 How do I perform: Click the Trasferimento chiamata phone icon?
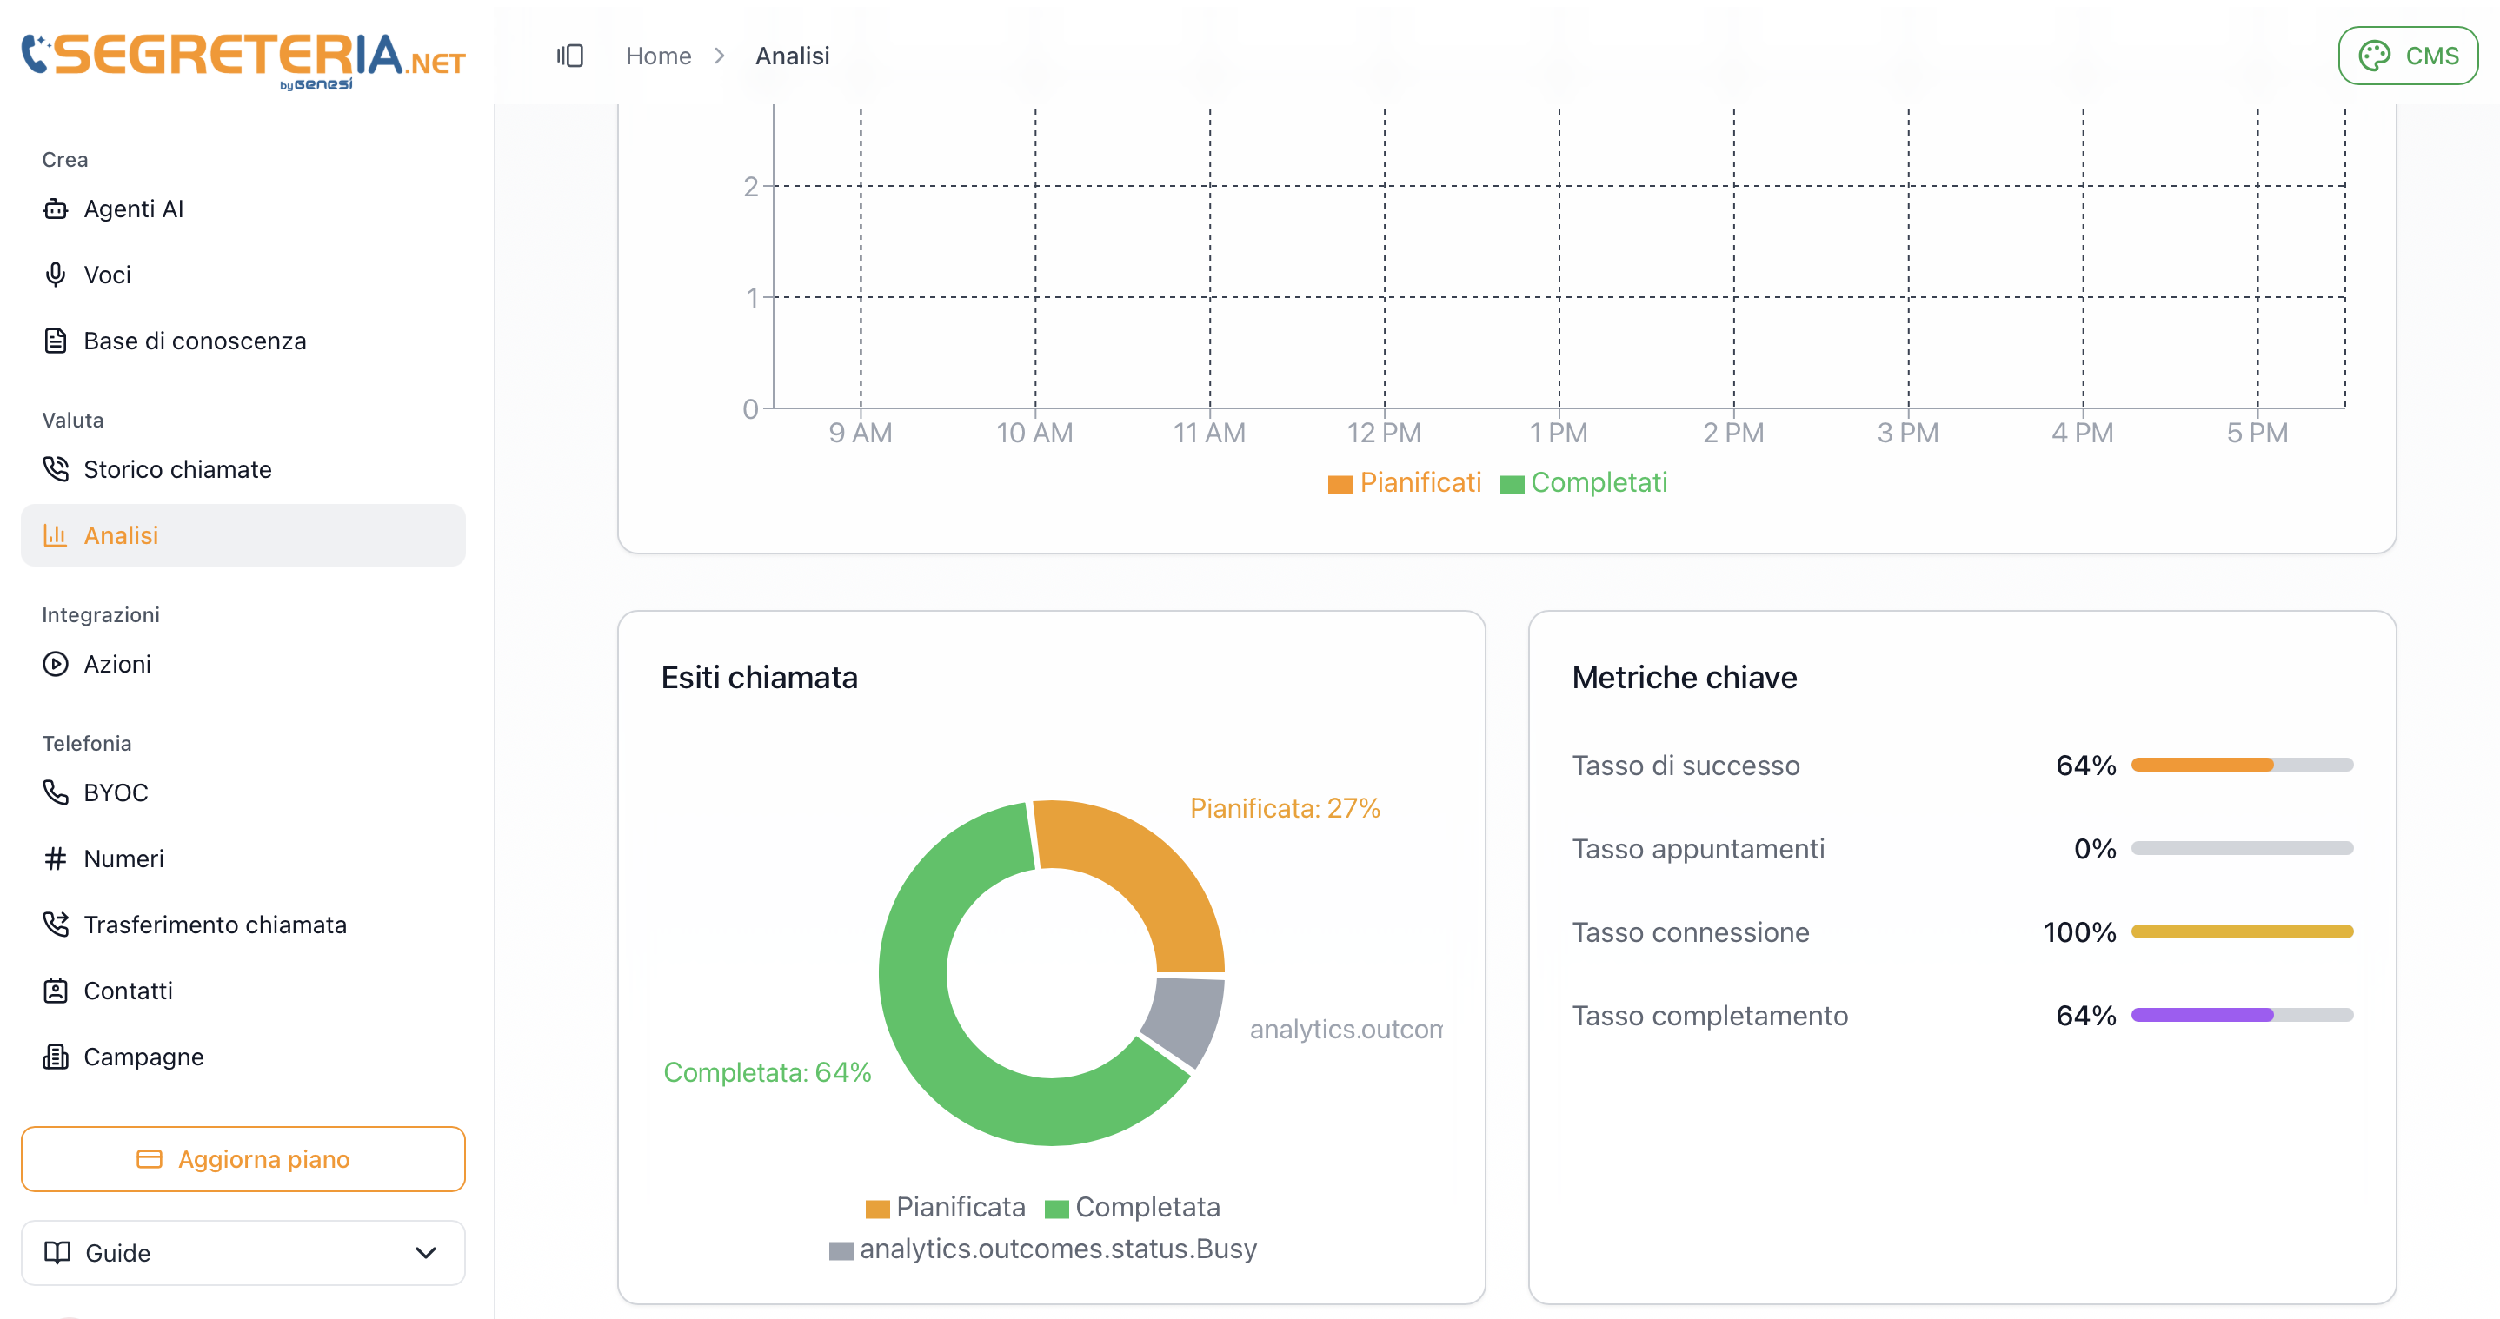pos(56,925)
